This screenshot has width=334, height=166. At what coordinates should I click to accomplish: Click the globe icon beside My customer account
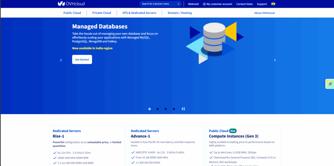(204, 4)
